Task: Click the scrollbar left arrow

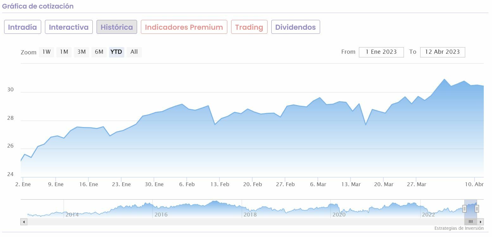Action: [x=24, y=222]
